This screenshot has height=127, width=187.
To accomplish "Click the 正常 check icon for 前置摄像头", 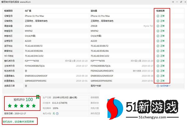I will [x=158, y=81].
